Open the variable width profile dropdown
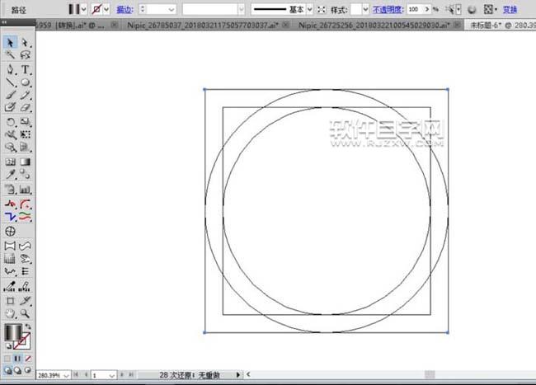This screenshot has height=385, width=536. click(x=242, y=10)
